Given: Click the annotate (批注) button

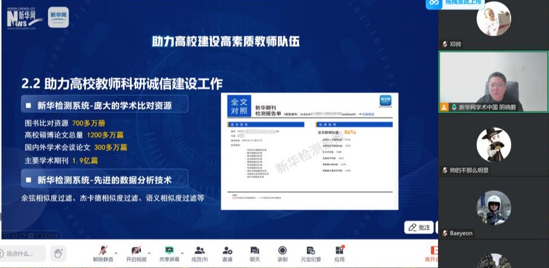Looking at the screenshot, I should point(419,227).
